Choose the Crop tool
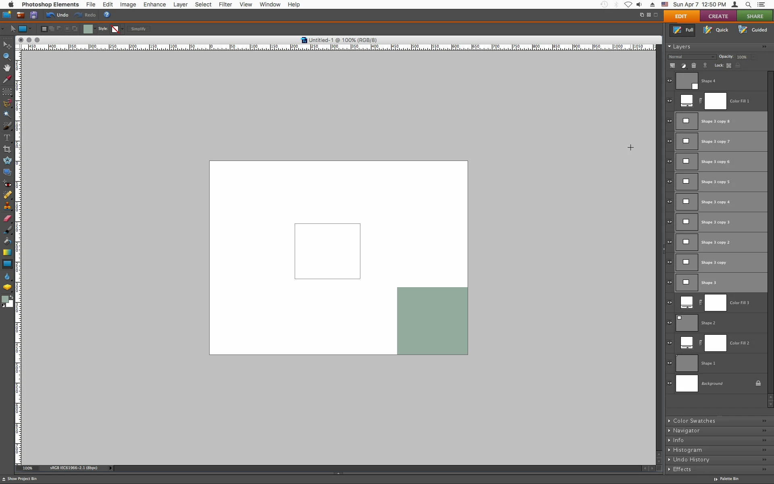The image size is (774, 484). [x=7, y=149]
